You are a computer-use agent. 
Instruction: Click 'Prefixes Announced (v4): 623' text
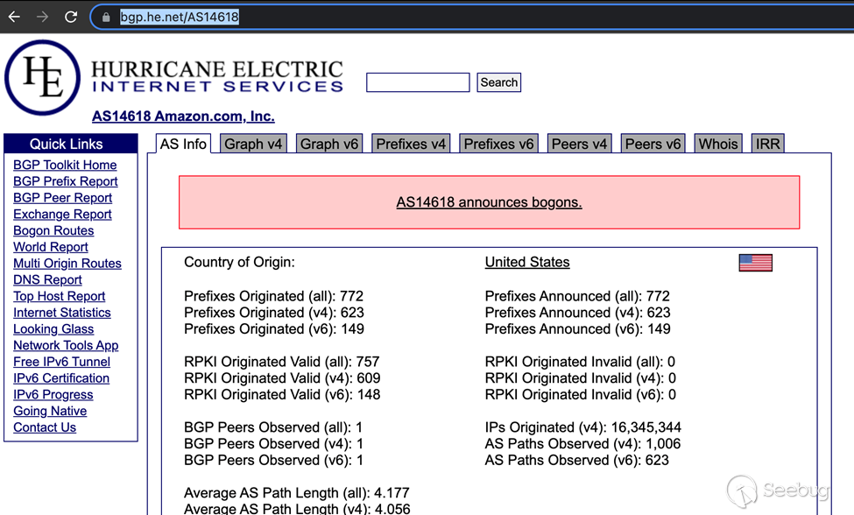[x=578, y=313]
